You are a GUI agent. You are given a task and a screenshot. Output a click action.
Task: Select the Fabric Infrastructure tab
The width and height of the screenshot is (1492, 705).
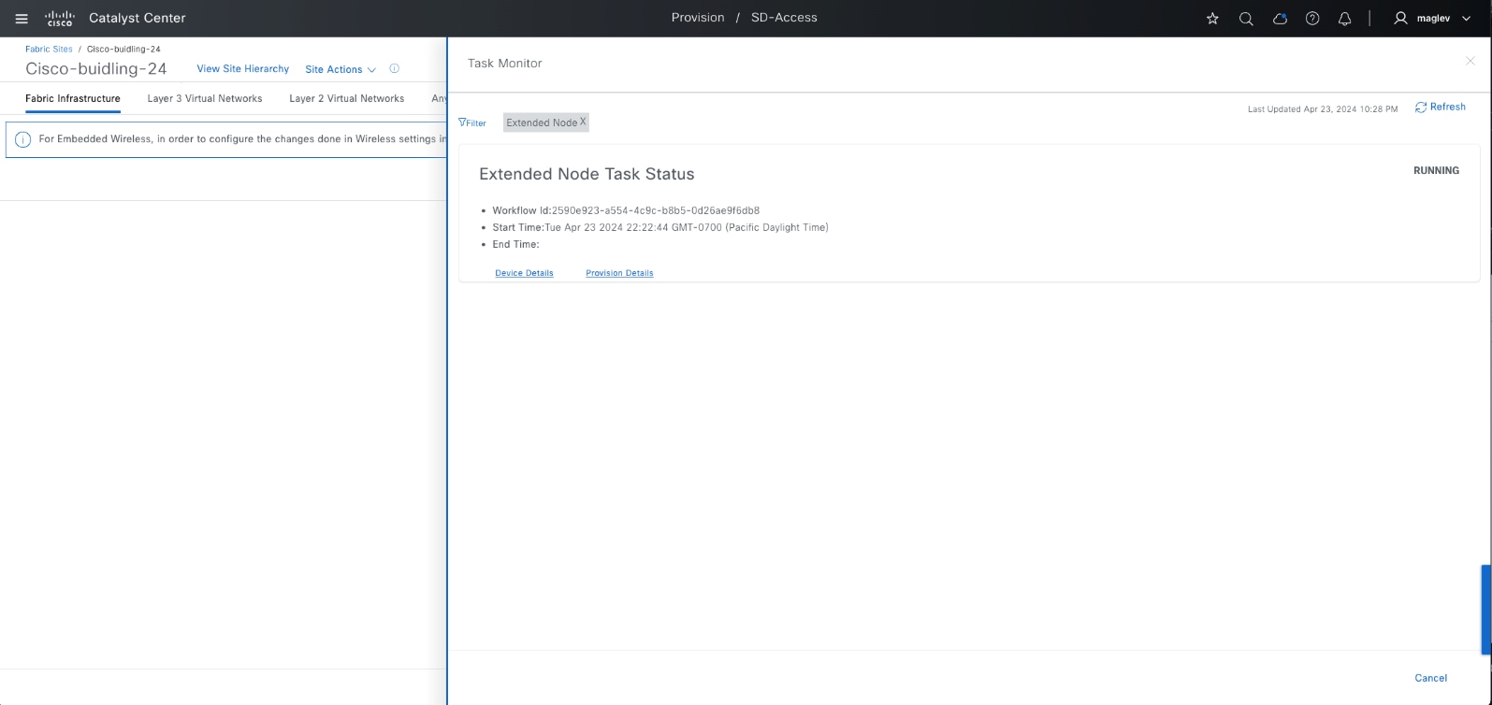click(x=73, y=98)
